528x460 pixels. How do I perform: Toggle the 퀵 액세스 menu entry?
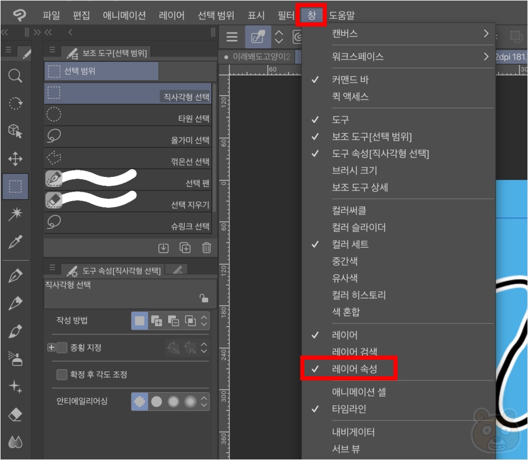(x=350, y=97)
